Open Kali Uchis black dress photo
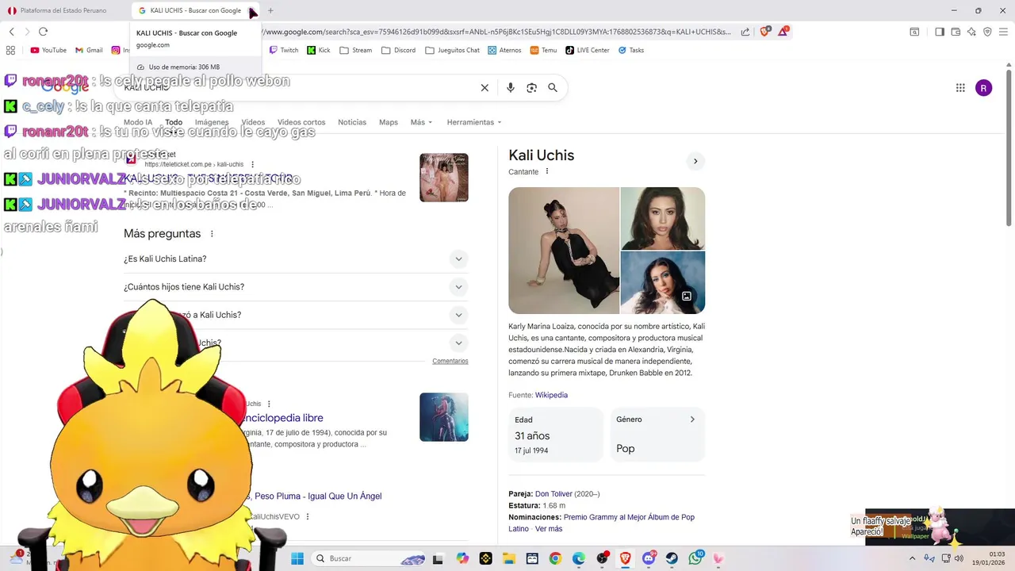1015x571 pixels. [x=564, y=251]
